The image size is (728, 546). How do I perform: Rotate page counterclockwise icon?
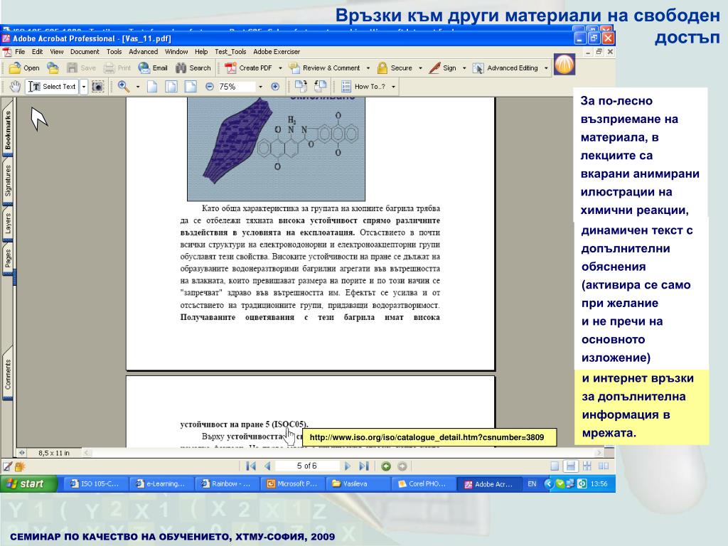coord(321,86)
